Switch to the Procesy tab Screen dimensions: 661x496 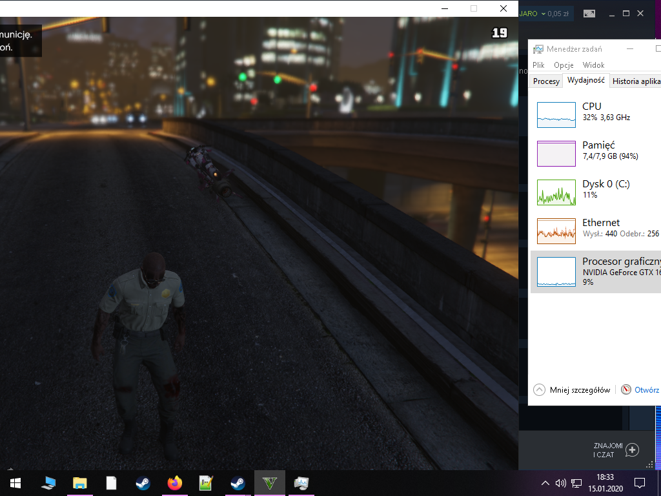click(546, 81)
